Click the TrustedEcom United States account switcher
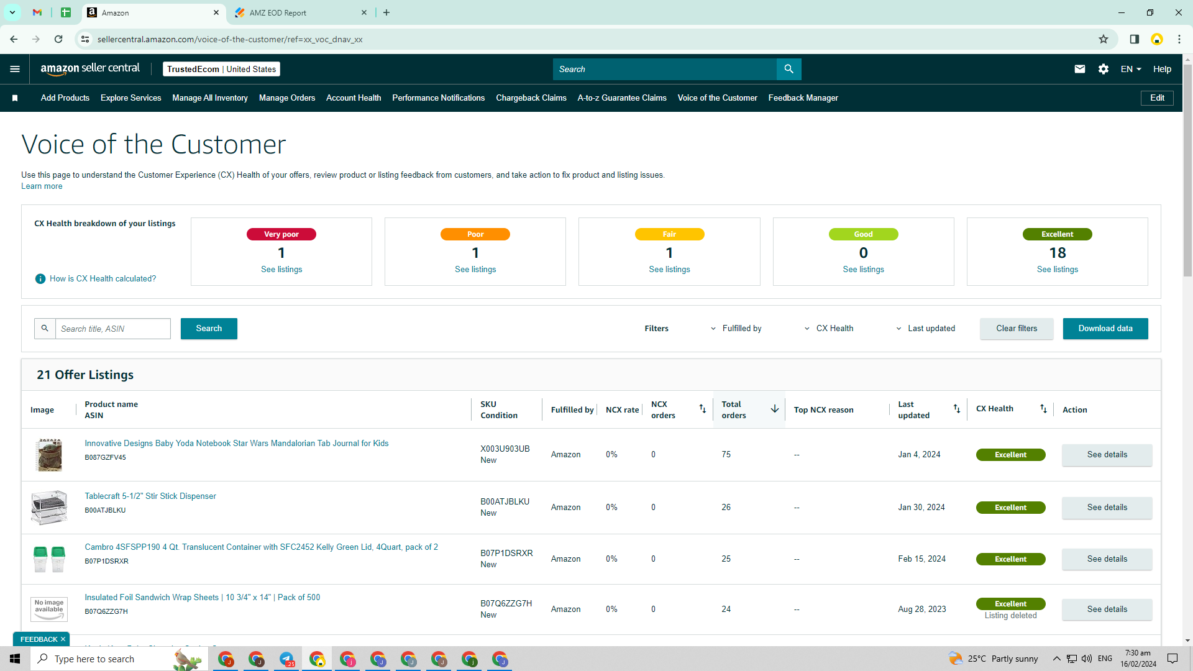Image resolution: width=1193 pixels, height=671 pixels. pos(221,69)
